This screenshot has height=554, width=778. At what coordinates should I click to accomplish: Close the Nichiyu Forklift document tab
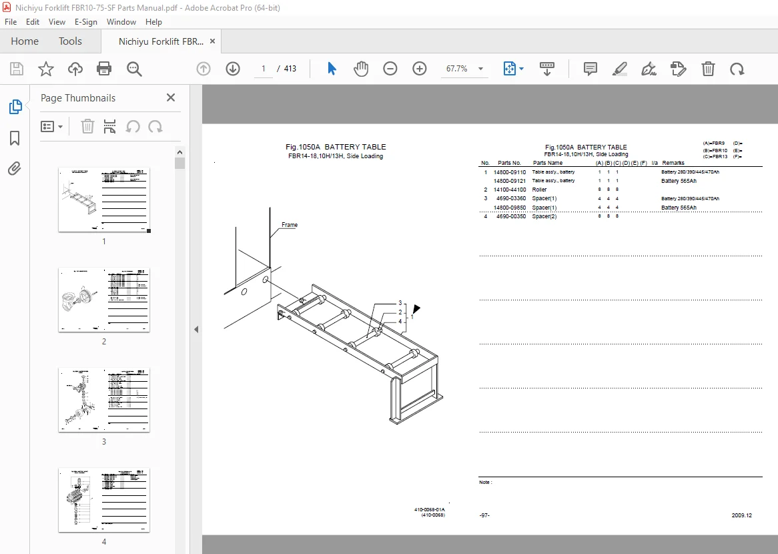tap(212, 41)
